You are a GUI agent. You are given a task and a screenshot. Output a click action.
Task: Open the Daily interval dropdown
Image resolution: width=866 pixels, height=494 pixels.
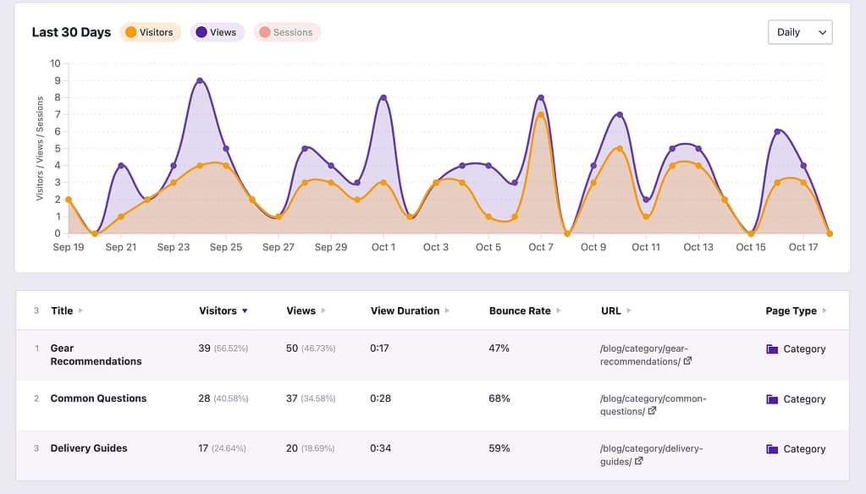pos(799,32)
